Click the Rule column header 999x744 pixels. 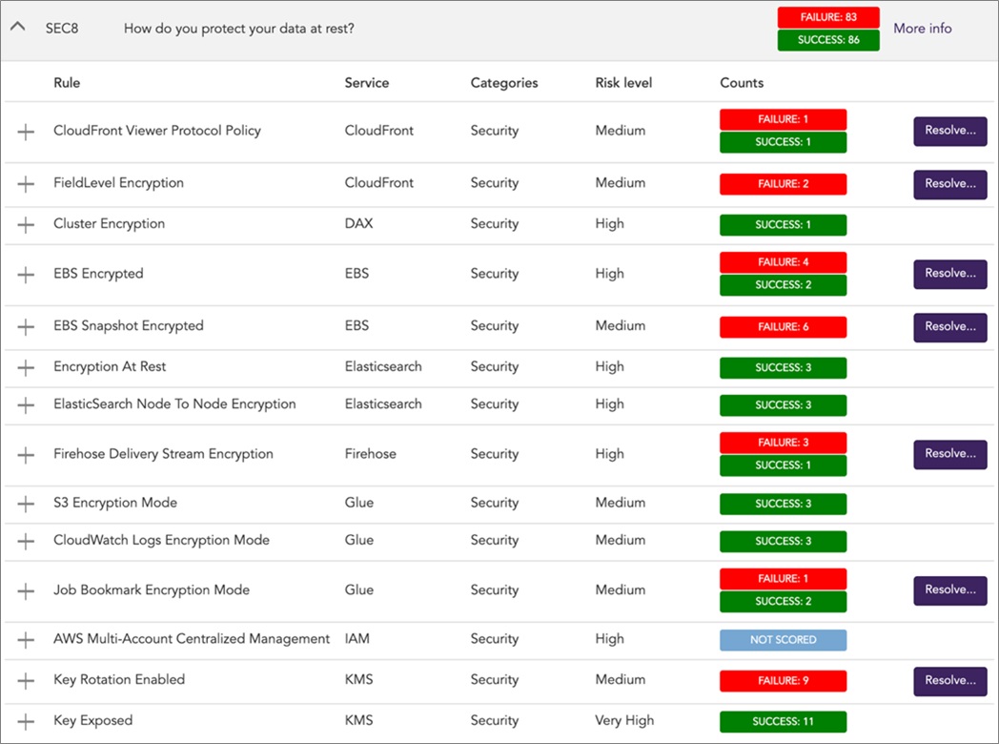67,83
